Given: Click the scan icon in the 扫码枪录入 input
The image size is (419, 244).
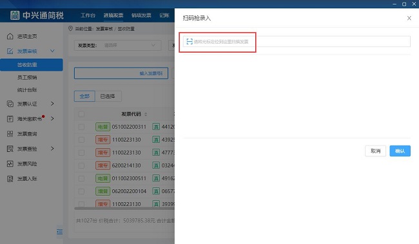Looking at the screenshot, I should [190, 41].
